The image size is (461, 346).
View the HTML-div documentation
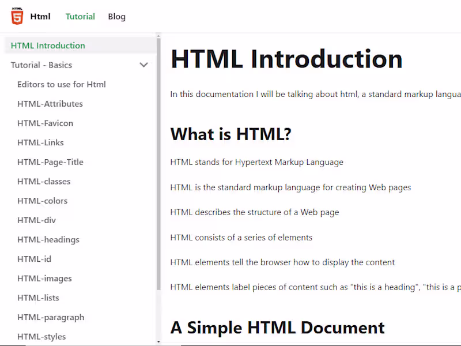click(x=36, y=220)
